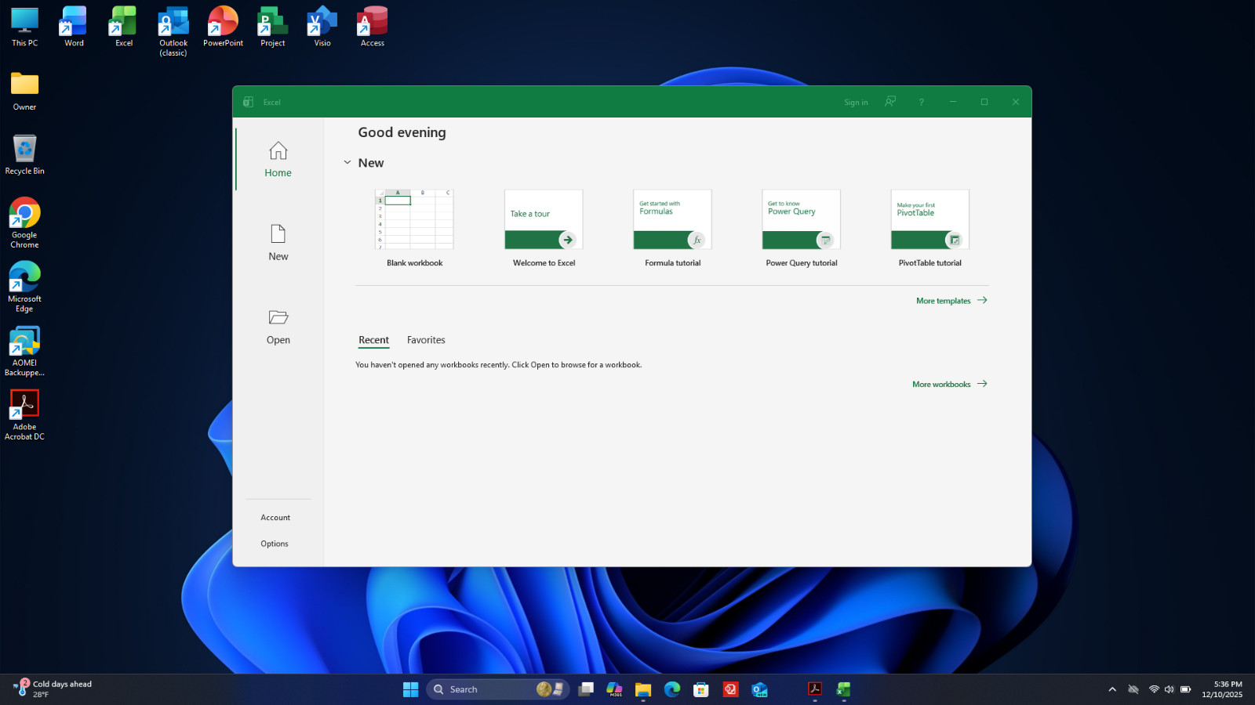Screen dimensions: 1255x705
Task: Select New in Excel's left sidebar
Action: [278, 243]
